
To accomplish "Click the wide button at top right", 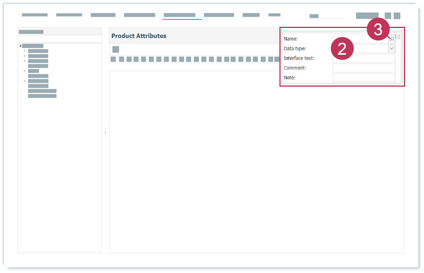I will (367, 16).
